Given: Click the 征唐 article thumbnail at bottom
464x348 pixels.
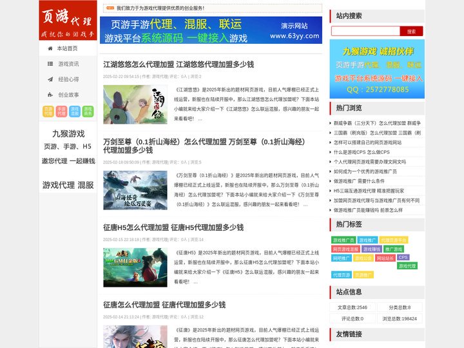Looking at the screenshot, I should click(135, 336).
